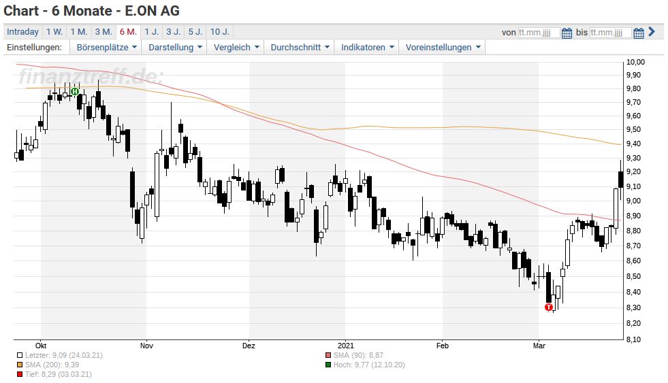Switch to the 1 M. period tab
The height and width of the screenshot is (383, 668).
click(79, 32)
